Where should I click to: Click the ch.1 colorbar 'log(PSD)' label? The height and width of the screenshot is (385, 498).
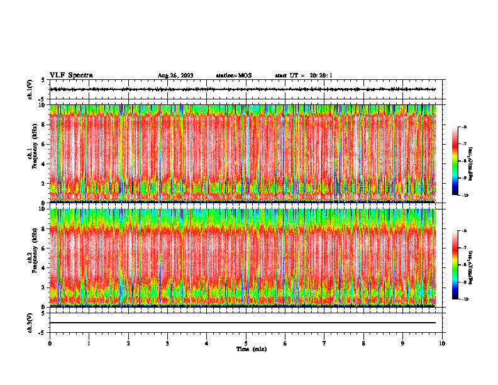click(x=470, y=164)
